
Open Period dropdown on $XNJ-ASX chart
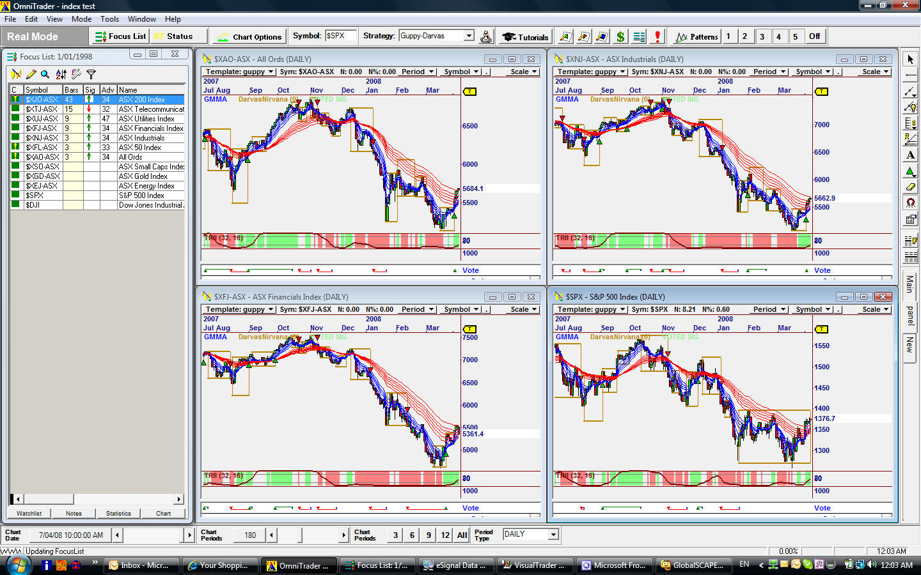tap(769, 72)
